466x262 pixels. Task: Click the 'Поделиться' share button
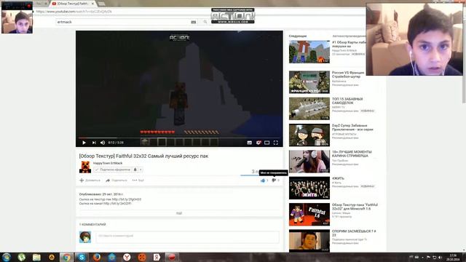116,180
